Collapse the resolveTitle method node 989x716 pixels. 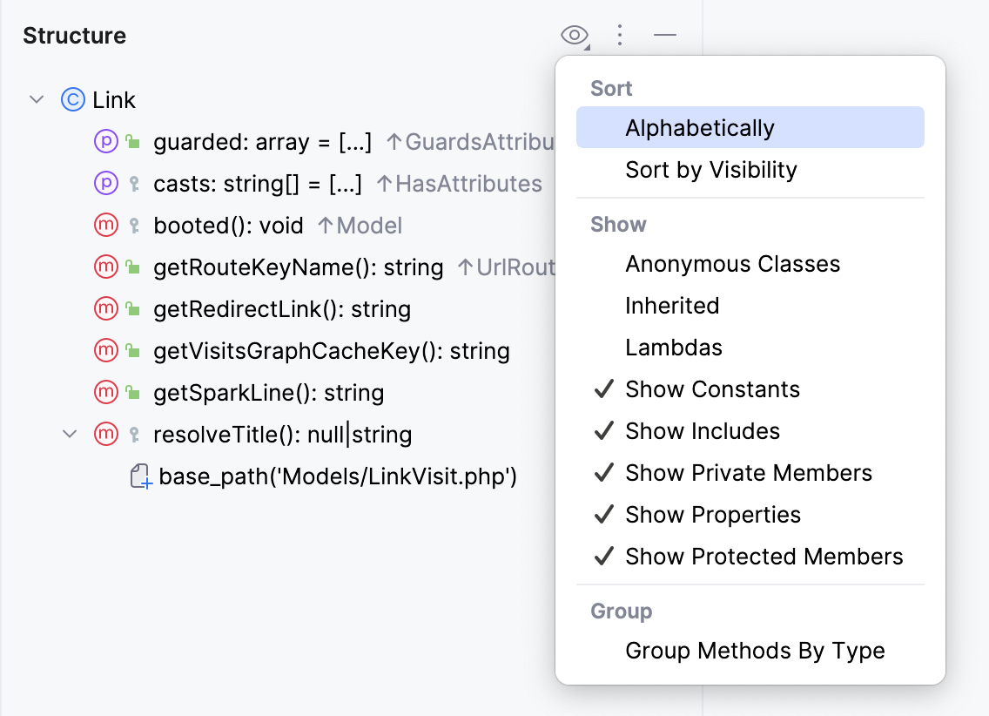(x=70, y=434)
